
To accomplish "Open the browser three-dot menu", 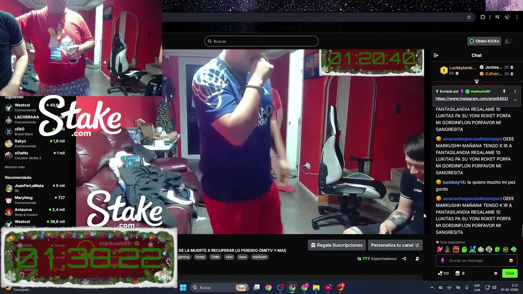I will click(517, 17).
